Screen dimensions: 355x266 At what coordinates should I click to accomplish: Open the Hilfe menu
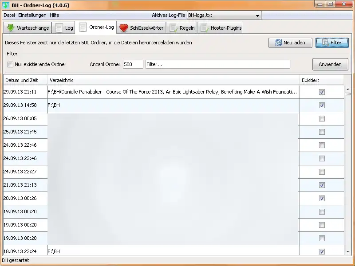54,15
